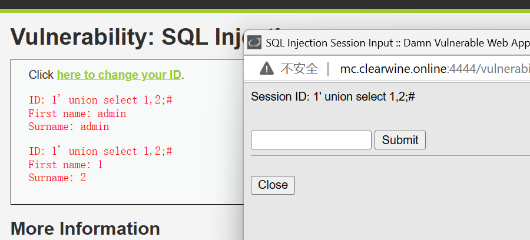Click the green header stripe at top
This screenshot has height=240, width=530.
click(x=265, y=11)
